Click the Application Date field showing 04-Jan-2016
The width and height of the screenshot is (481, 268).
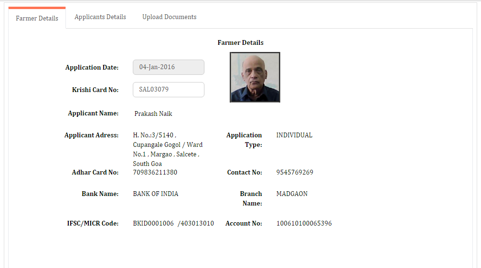click(169, 67)
